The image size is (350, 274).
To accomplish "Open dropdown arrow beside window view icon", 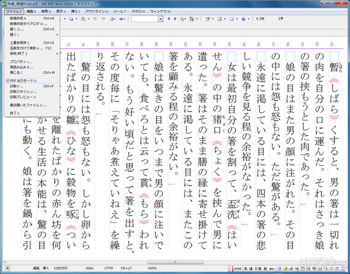I will [237, 19].
